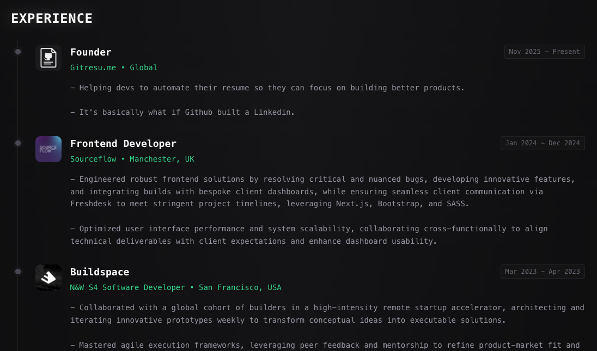
Task: Click the Gitresu.me GitHub document logo icon
Action: (48, 58)
